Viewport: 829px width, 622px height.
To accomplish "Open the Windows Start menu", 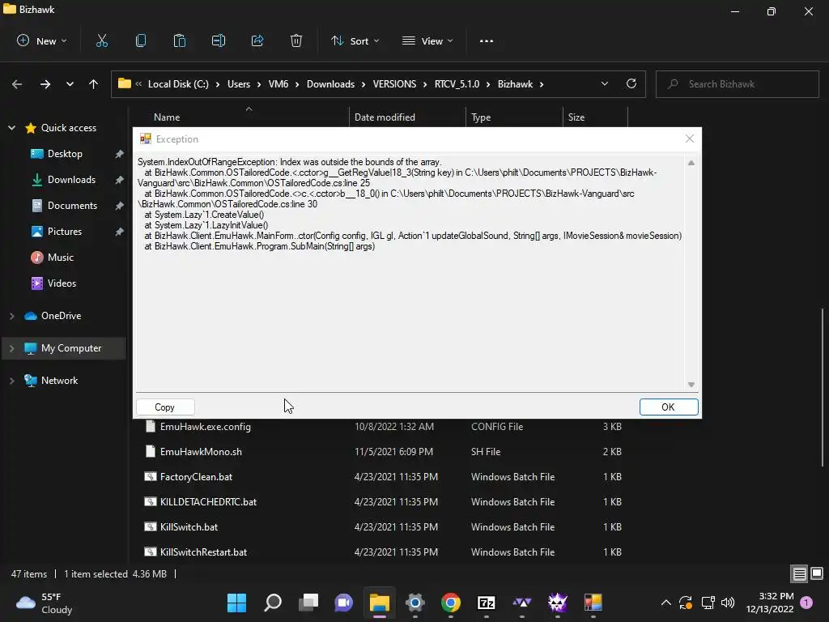I will [236, 603].
